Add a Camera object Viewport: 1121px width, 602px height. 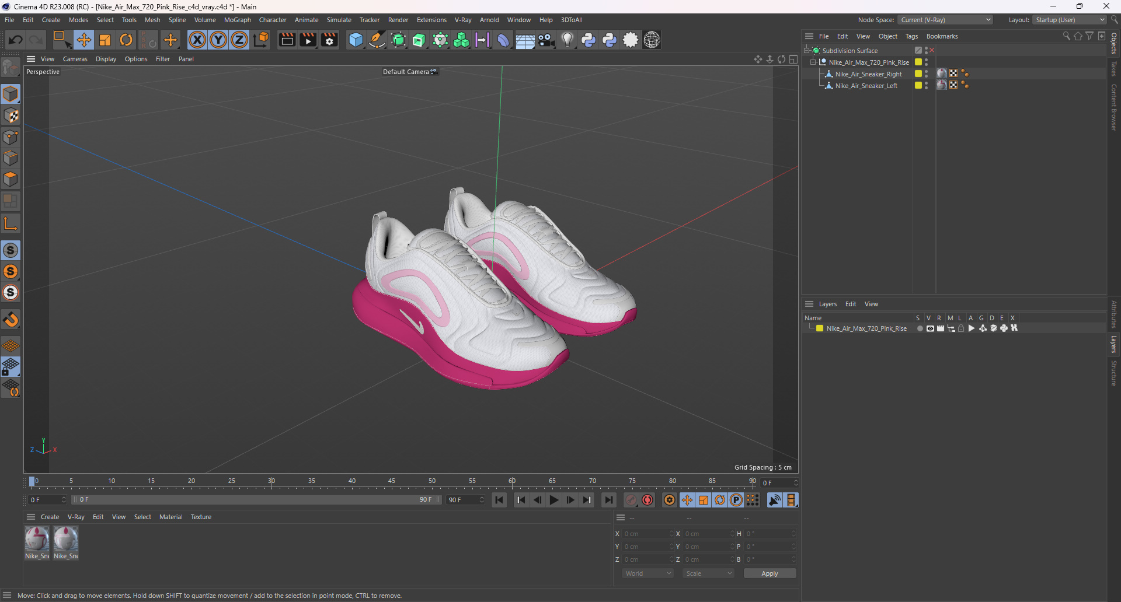(x=546, y=40)
